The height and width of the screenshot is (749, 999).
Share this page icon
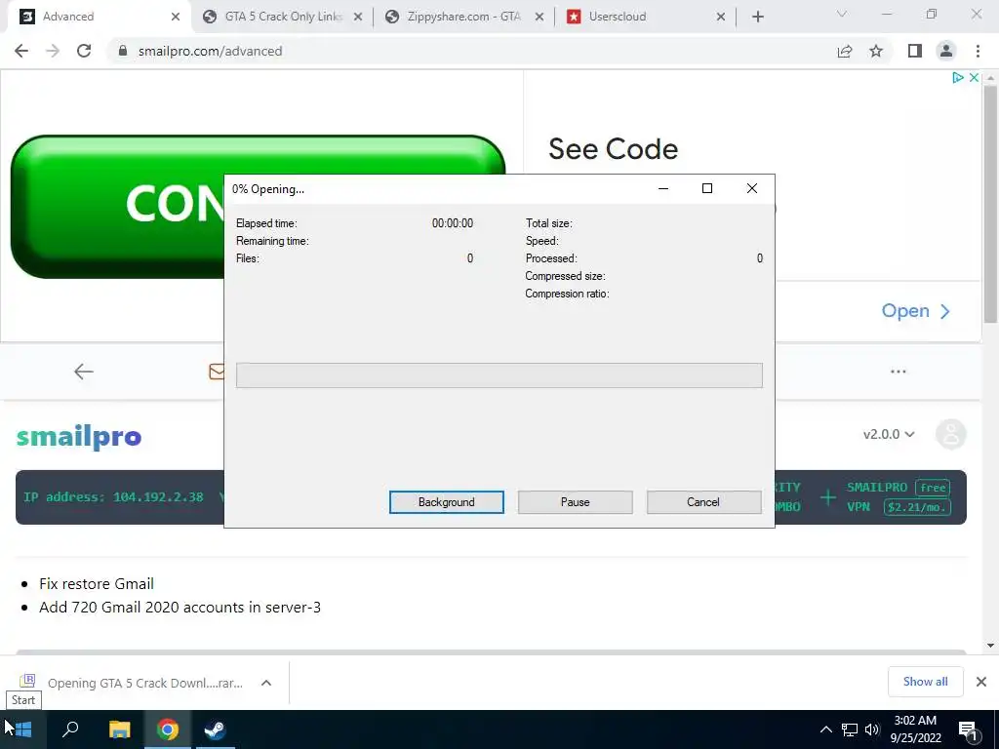(845, 51)
